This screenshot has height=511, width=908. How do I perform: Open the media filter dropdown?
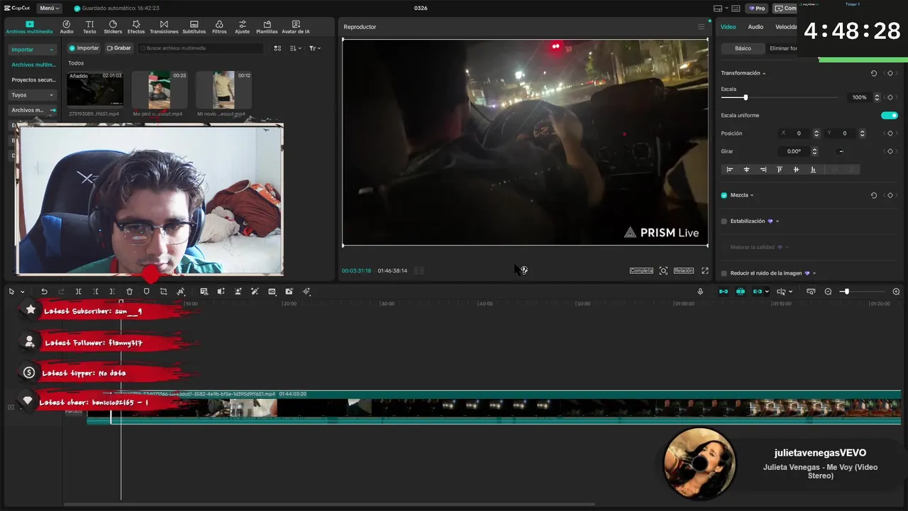[315, 48]
